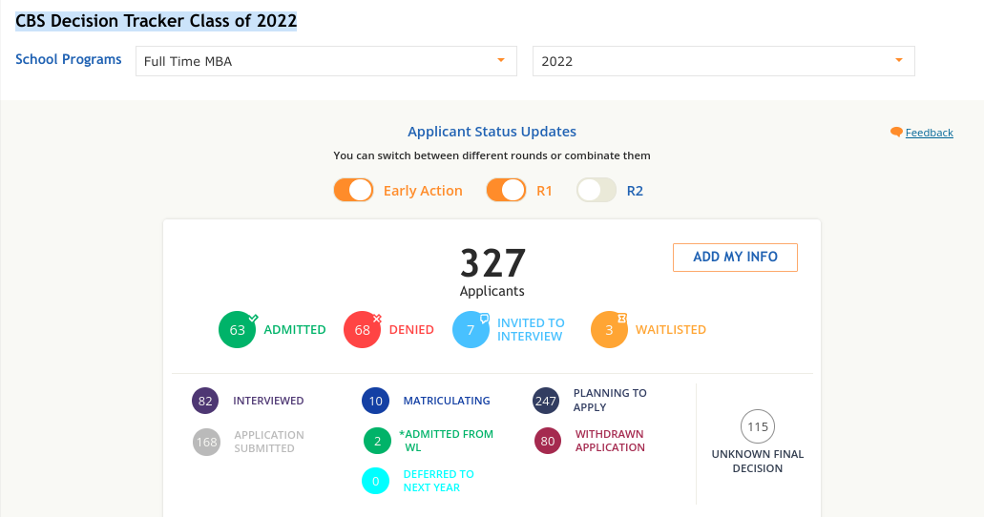Click the R1 round label
Screen dimensions: 984x517
coord(544,191)
